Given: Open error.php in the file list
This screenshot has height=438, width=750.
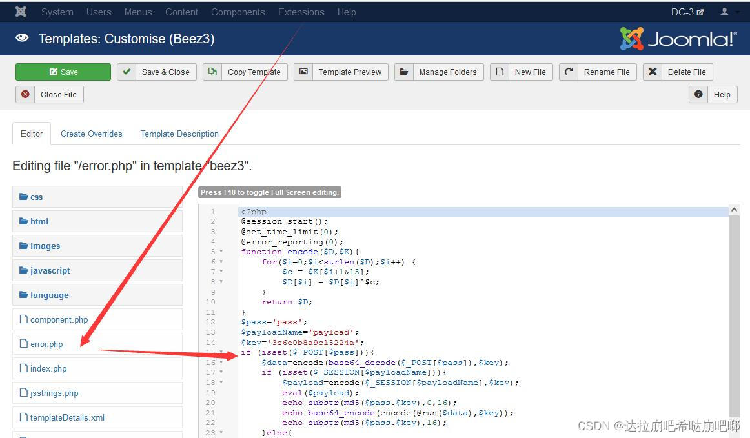Looking at the screenshot, I should click(x=97, y=344).
